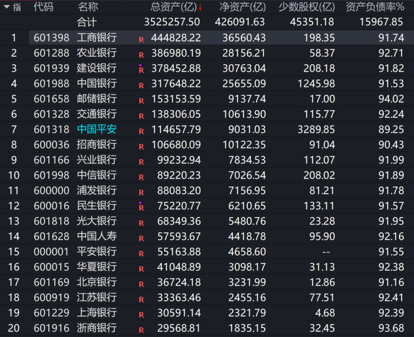Screen dimensions: 414x337
Task: Sort by the 代码 column header
Action: point(43,7)
